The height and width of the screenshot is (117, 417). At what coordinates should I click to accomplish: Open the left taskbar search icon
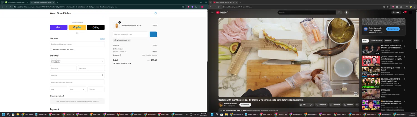(8, 114)
